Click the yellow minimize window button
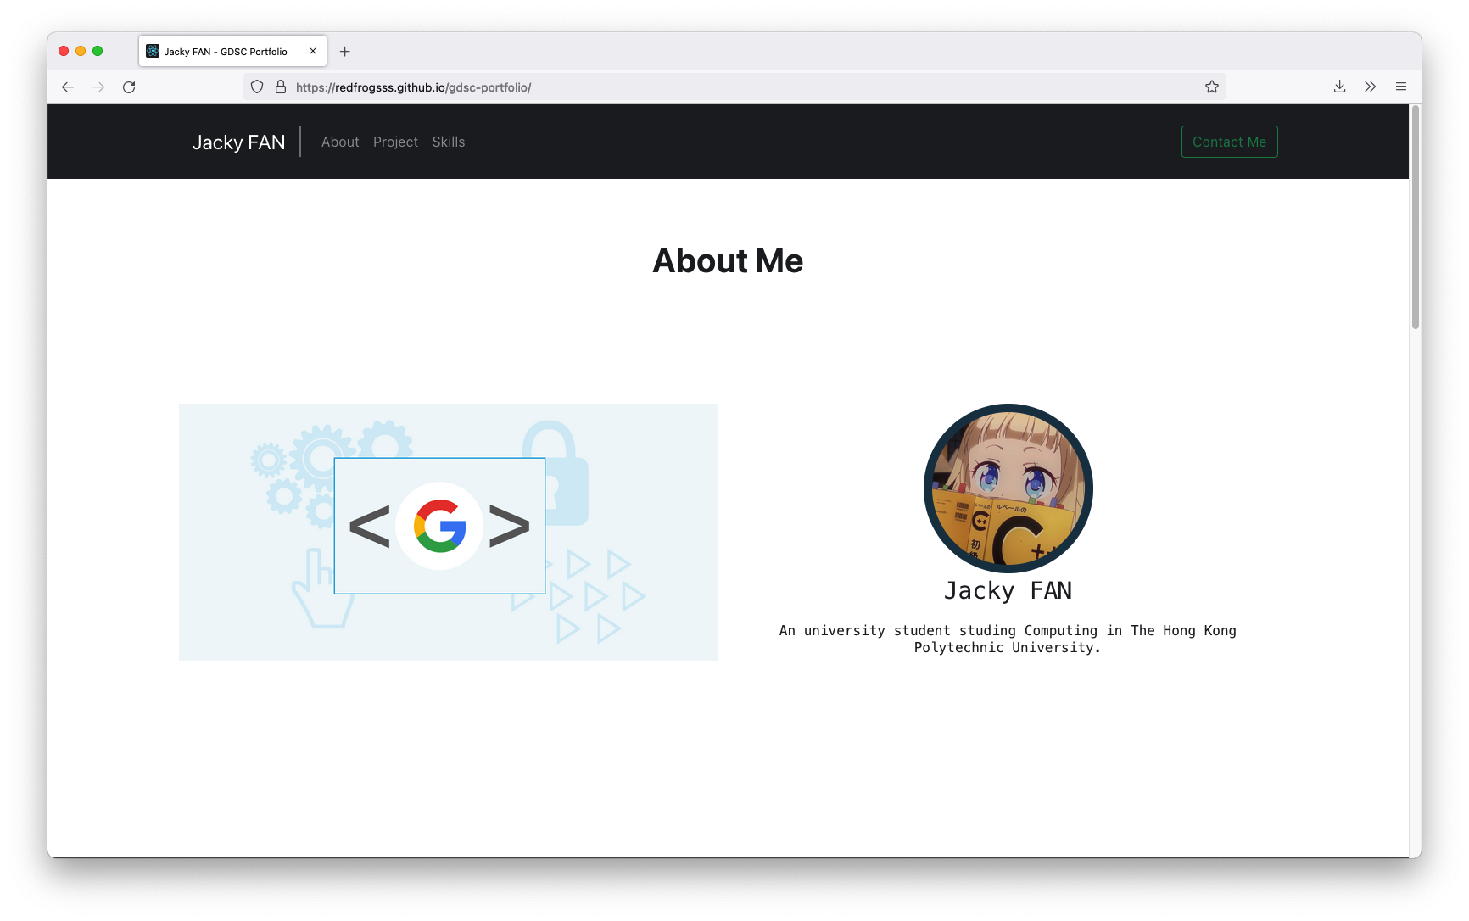Image resolution: width=1469 pixels, height=921 pixels. 81,51
